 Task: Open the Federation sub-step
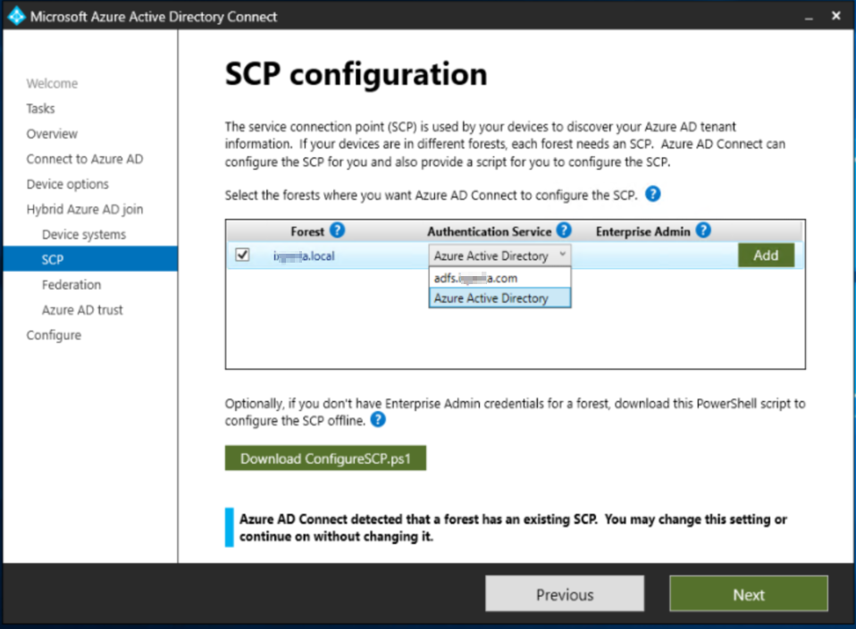(71, 284)
